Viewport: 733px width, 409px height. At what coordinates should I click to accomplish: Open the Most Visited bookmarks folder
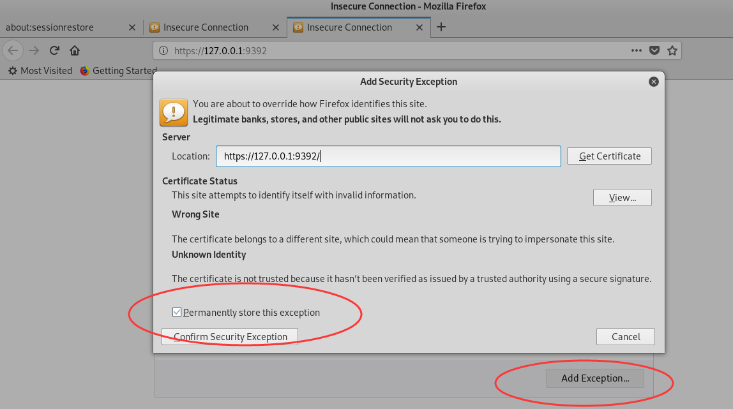[41, 70]
